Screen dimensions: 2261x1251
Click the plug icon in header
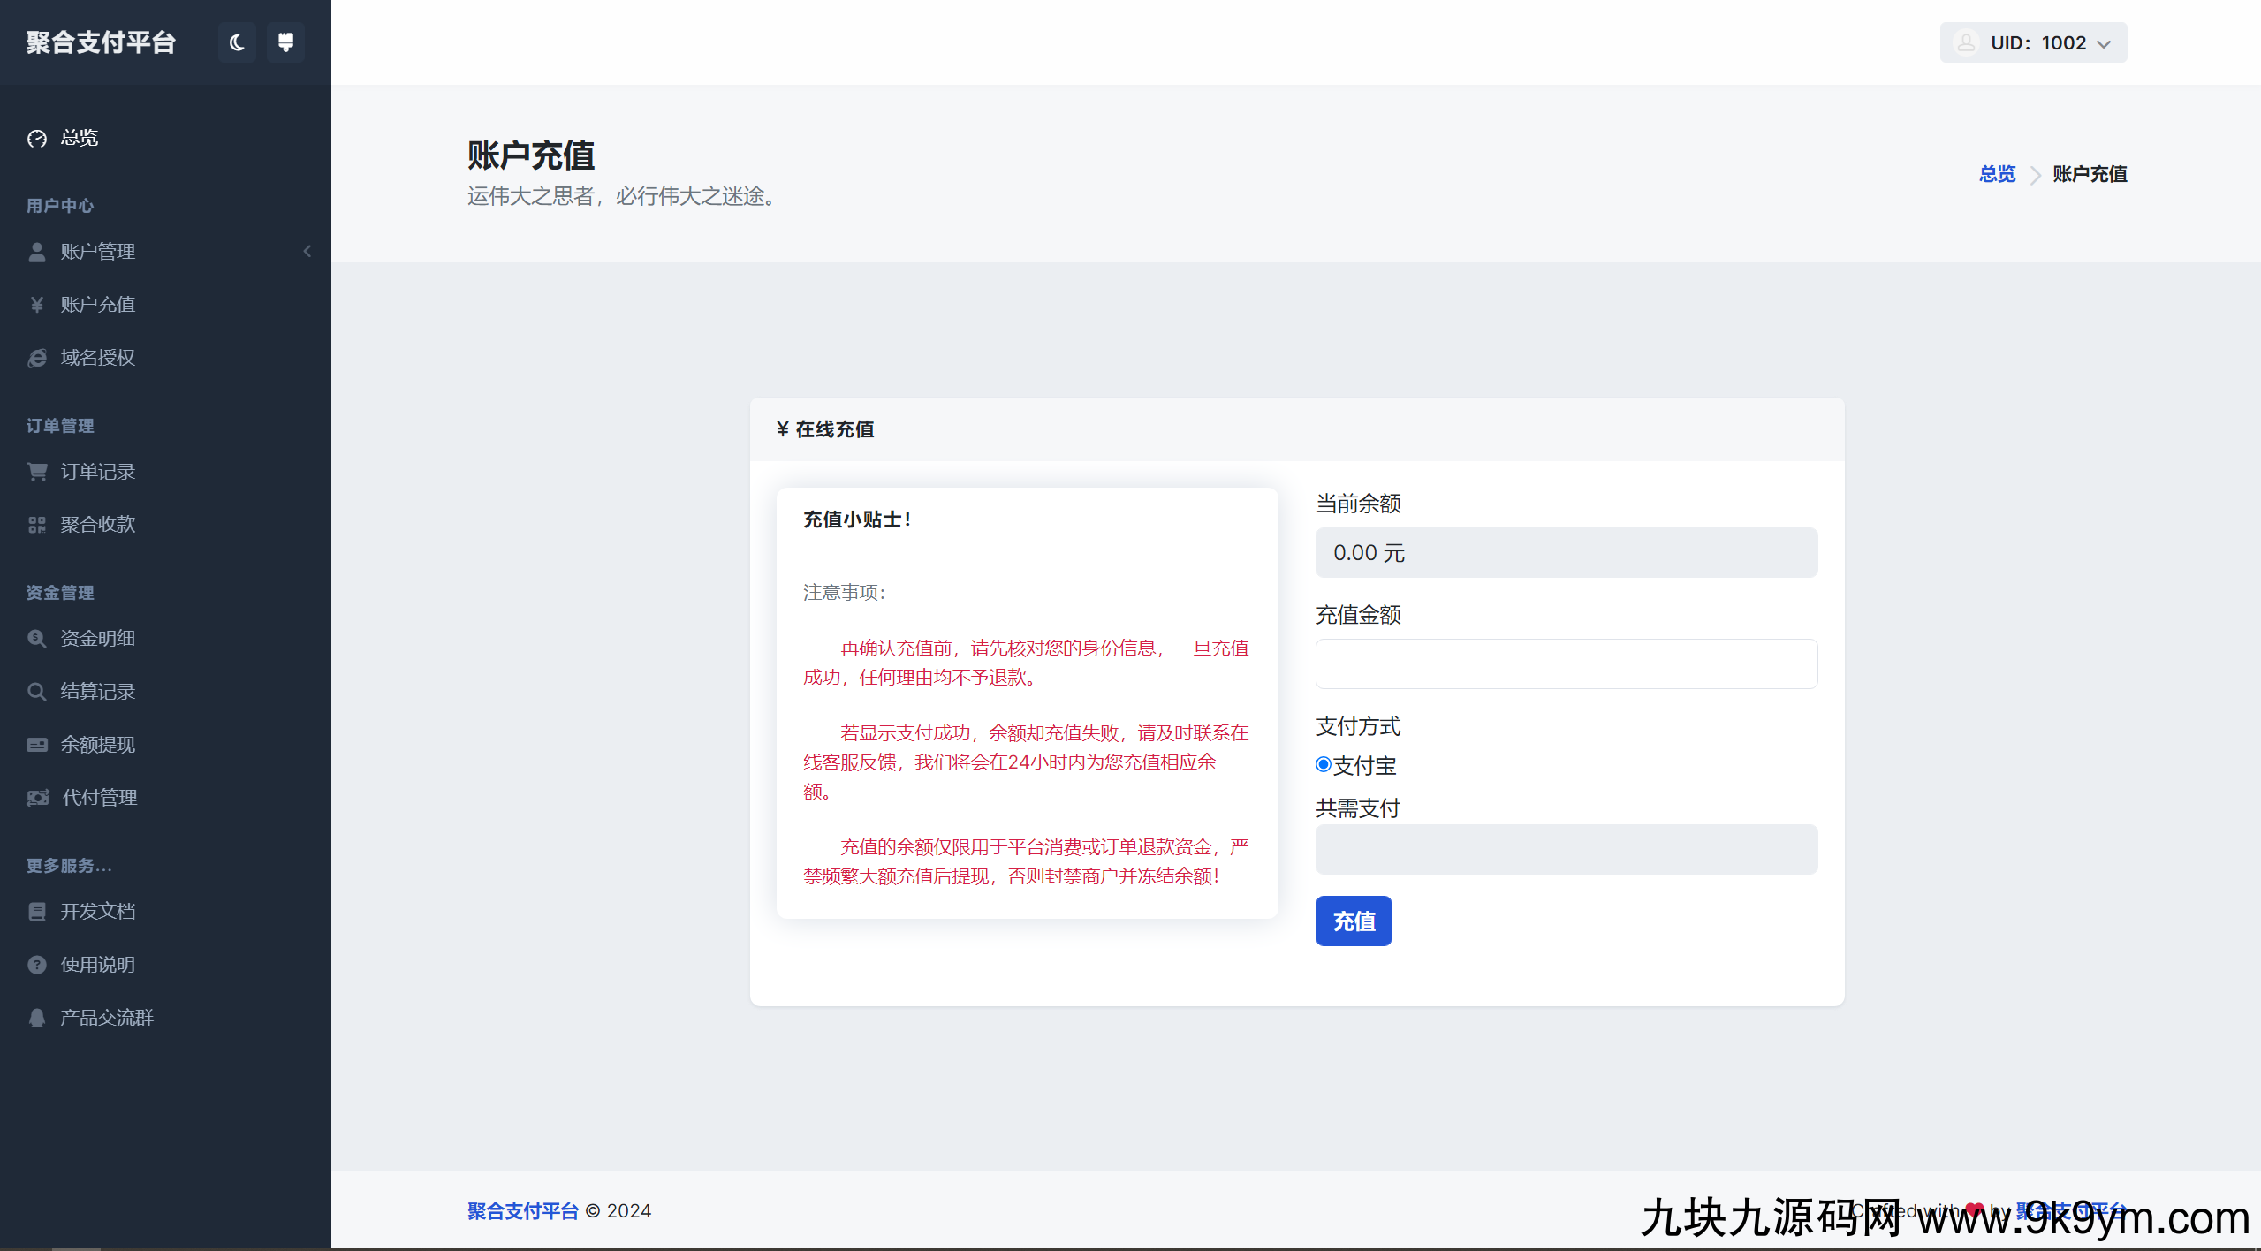[285, 42]
